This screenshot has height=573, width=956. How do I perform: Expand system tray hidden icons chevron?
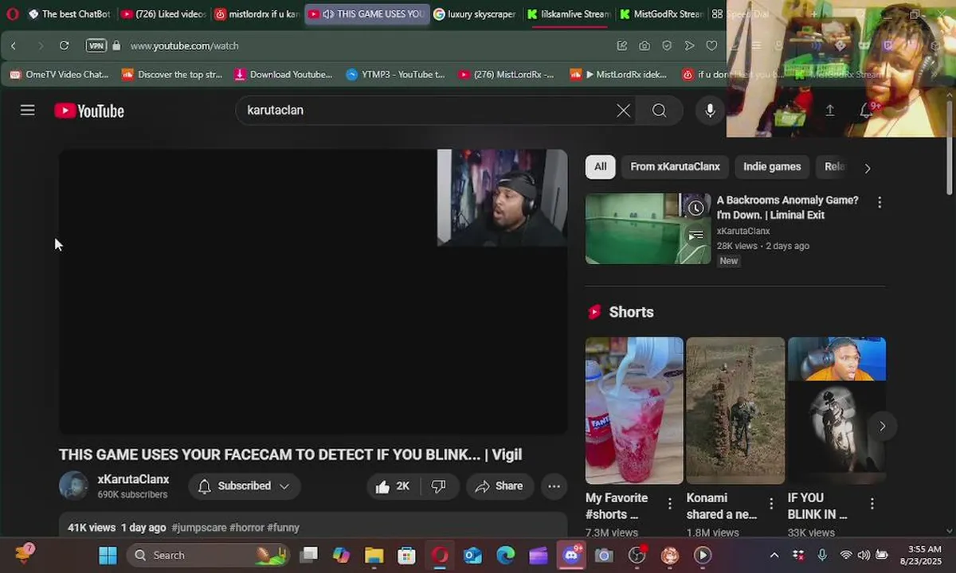[774, 555]
